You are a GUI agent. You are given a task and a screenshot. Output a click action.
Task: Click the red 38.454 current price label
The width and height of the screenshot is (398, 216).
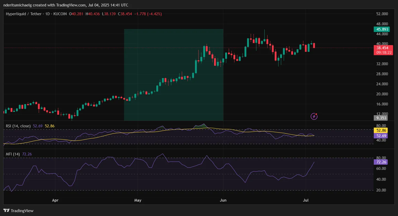pyautogui.click(x=383, y=50)
